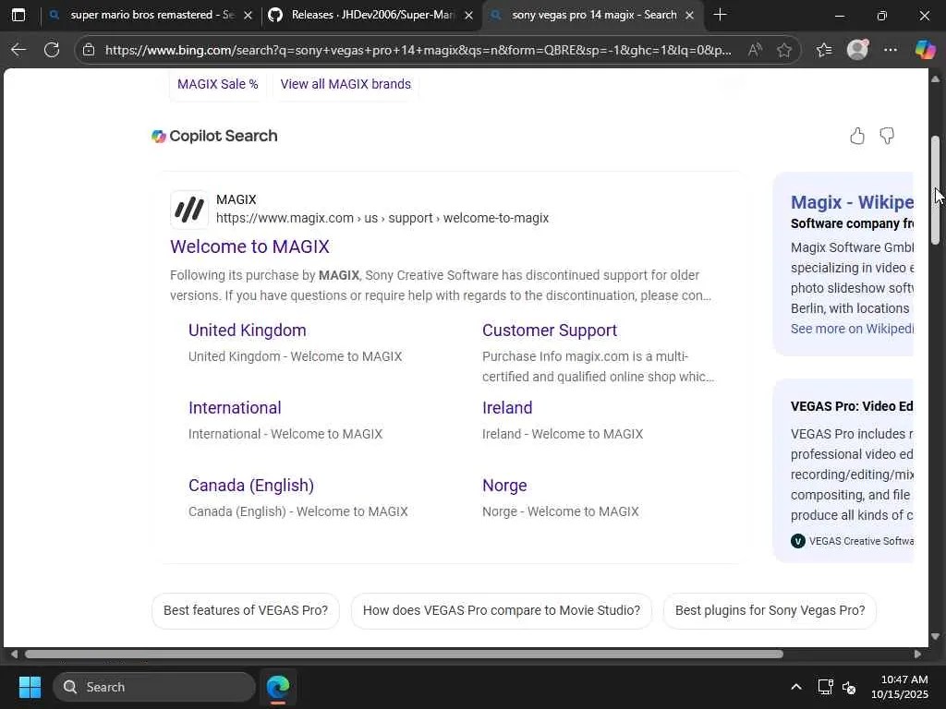This screenshot has width=946, height=709.
Task: Ask How VEGAS Pro compares to Movie Studio
Action: (x=502, y=611)
